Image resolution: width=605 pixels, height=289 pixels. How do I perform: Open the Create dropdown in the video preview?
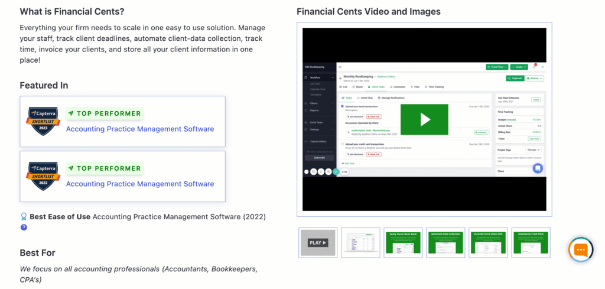(519, 67)
